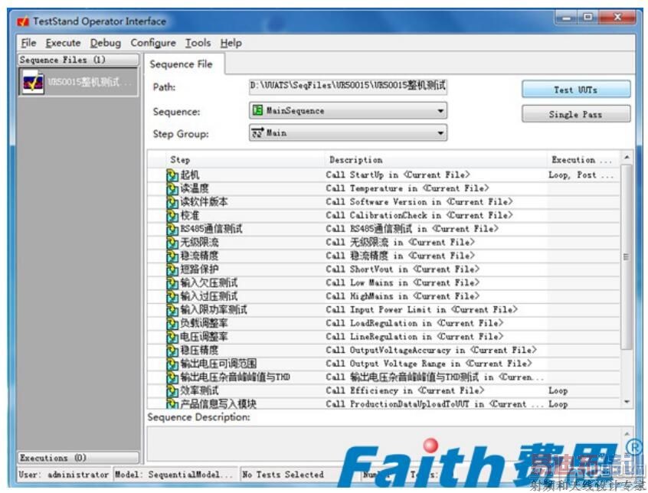Image resolution: width=648 pixels, height=493 pixels.
Task: Open the Step Group dropdown showing Main
Action: point(348,133)
